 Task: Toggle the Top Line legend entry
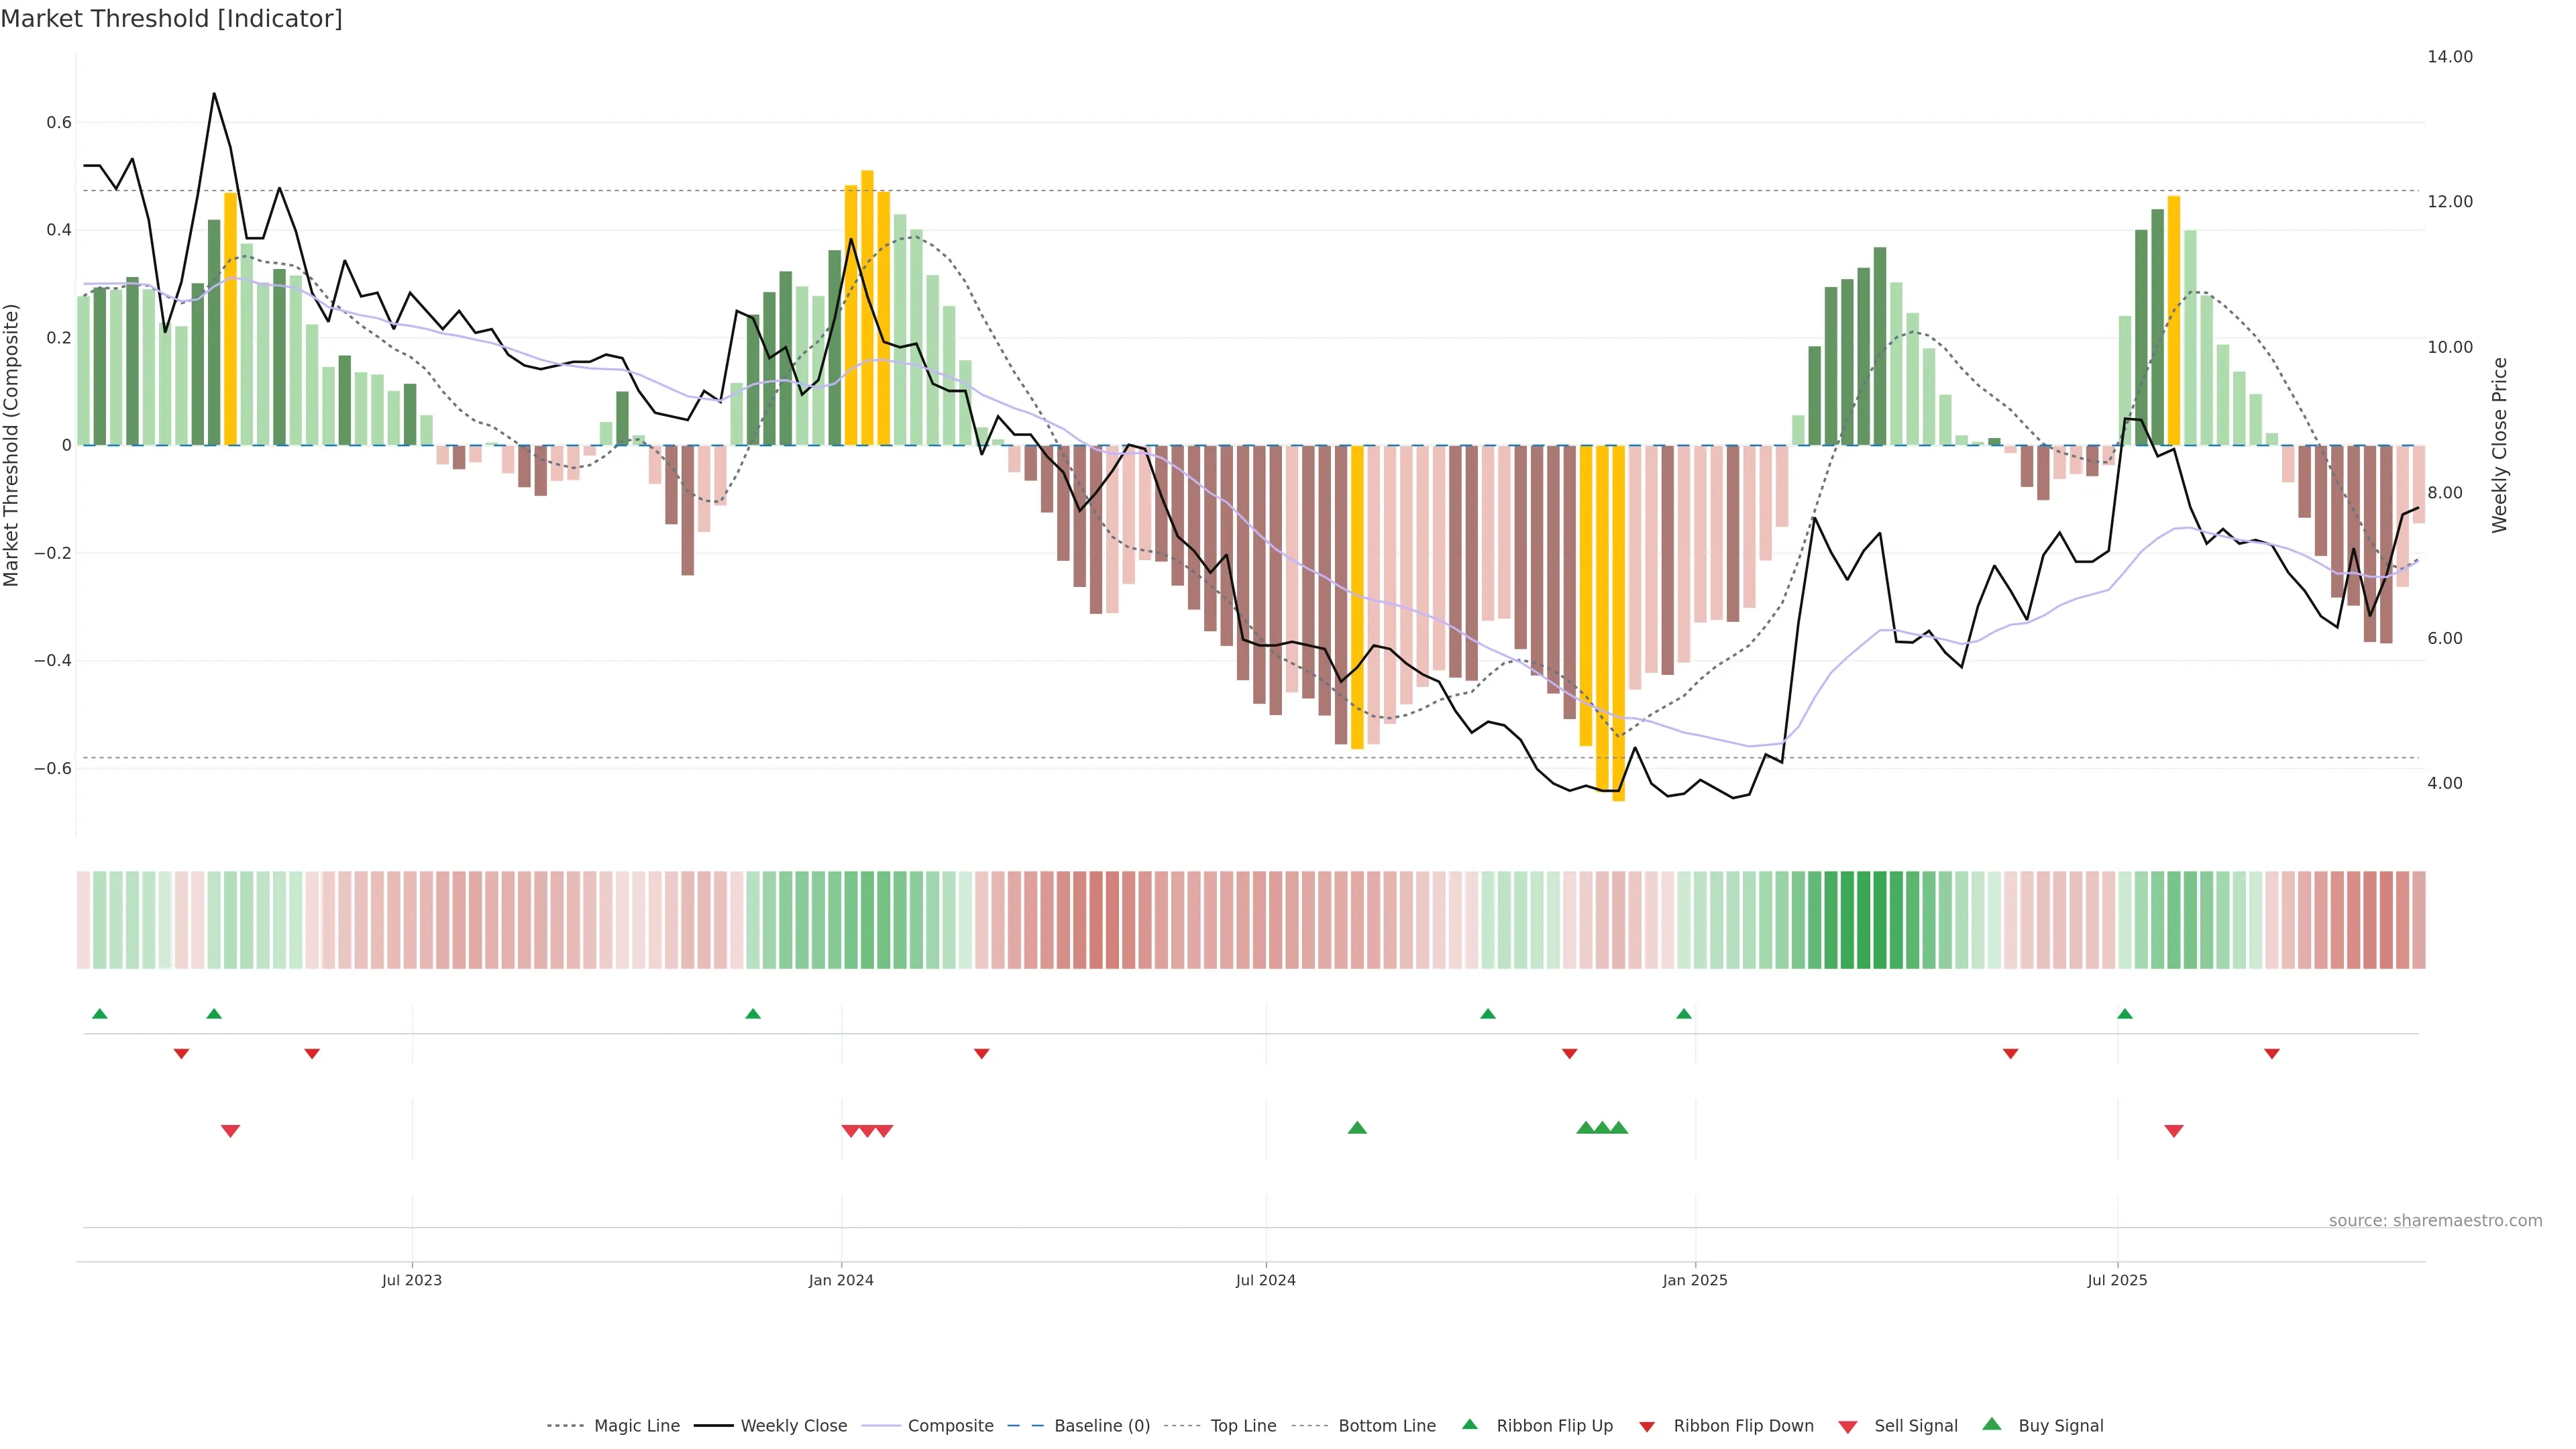coord(1243,1426)
